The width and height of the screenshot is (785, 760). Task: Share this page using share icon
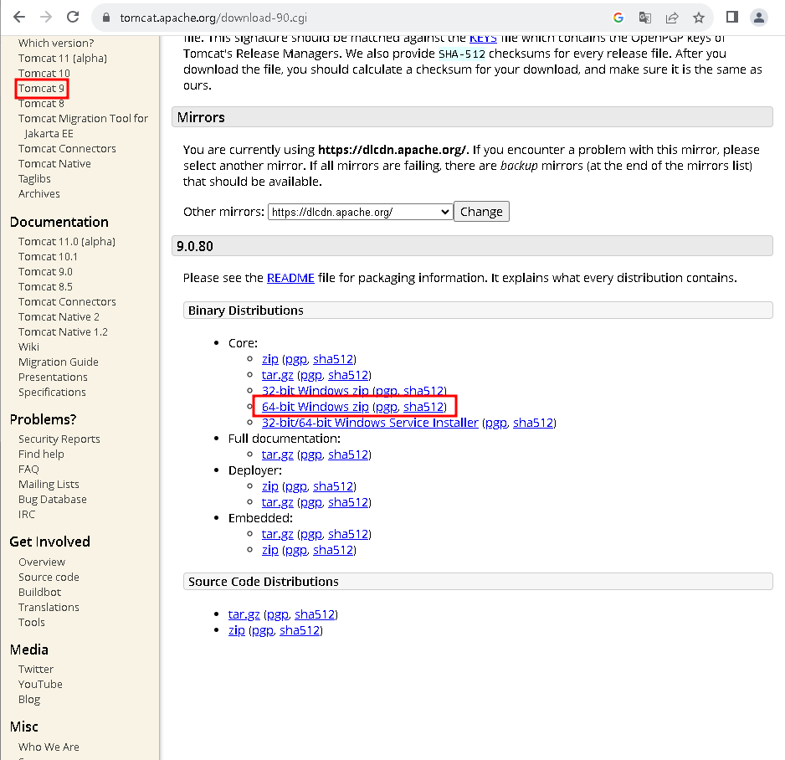pos(672,18)
